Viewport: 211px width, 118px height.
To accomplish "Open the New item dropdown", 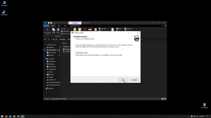I will (x=103, y=29).
